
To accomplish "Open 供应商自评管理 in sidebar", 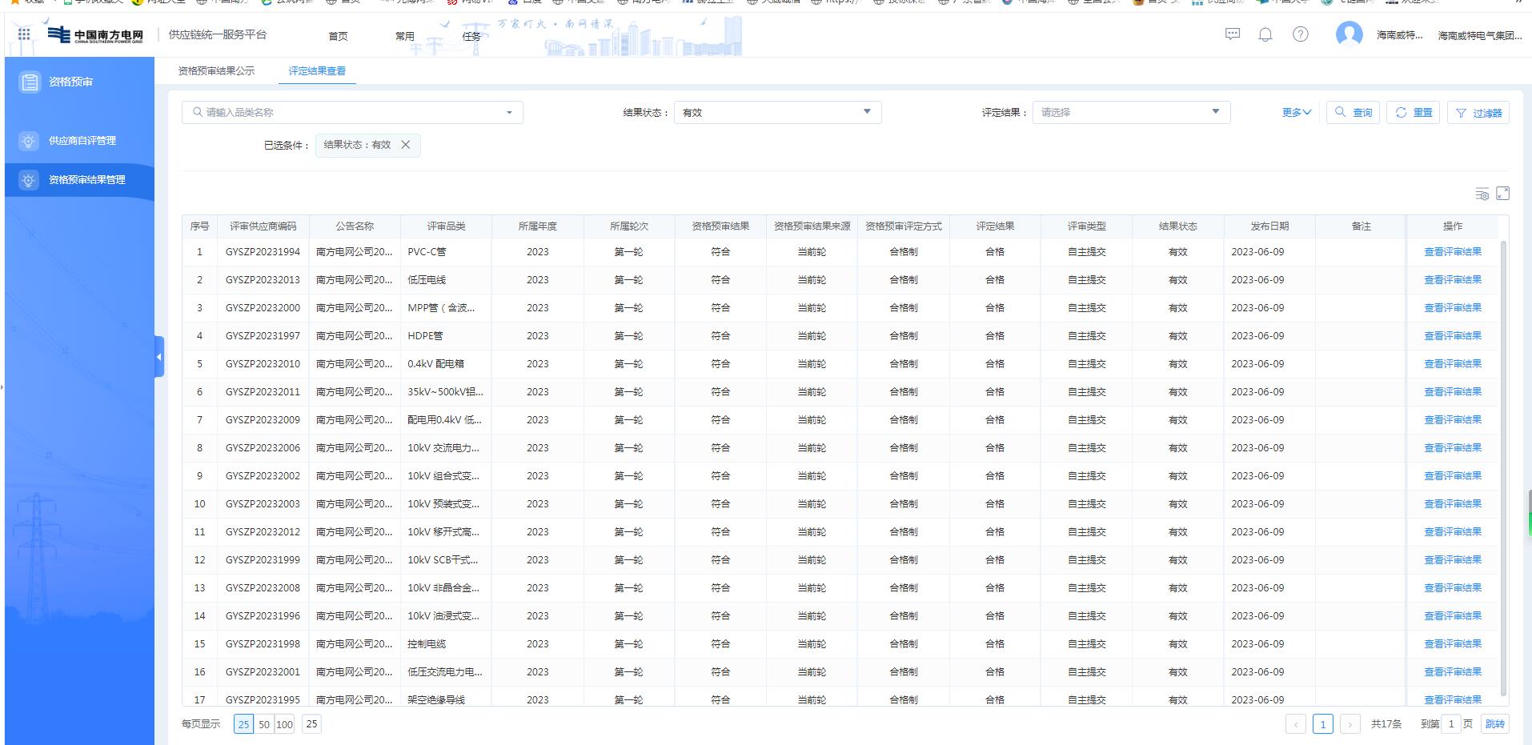I will (x=82, y=141).
